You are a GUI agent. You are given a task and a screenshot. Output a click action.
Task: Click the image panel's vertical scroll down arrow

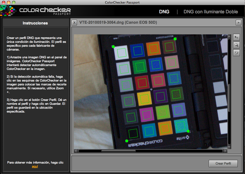[x=229, y=147]
